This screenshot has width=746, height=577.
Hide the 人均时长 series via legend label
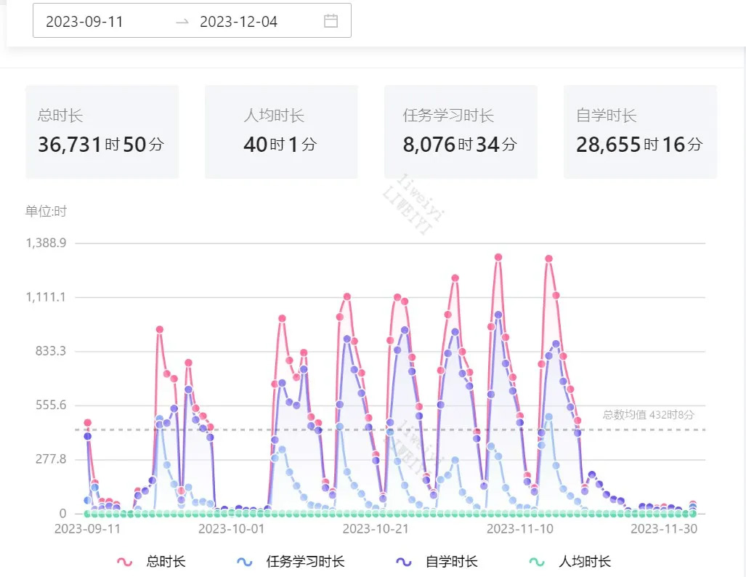(x=585, y=562)
